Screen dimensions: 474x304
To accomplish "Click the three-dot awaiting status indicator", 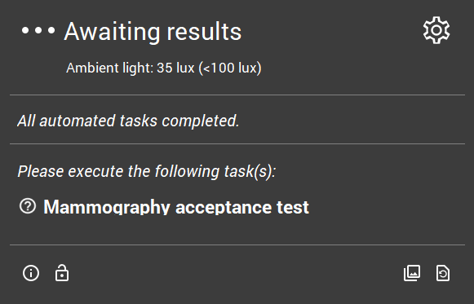I will [38, 30].
